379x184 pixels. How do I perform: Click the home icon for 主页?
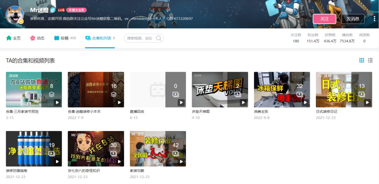9,38
